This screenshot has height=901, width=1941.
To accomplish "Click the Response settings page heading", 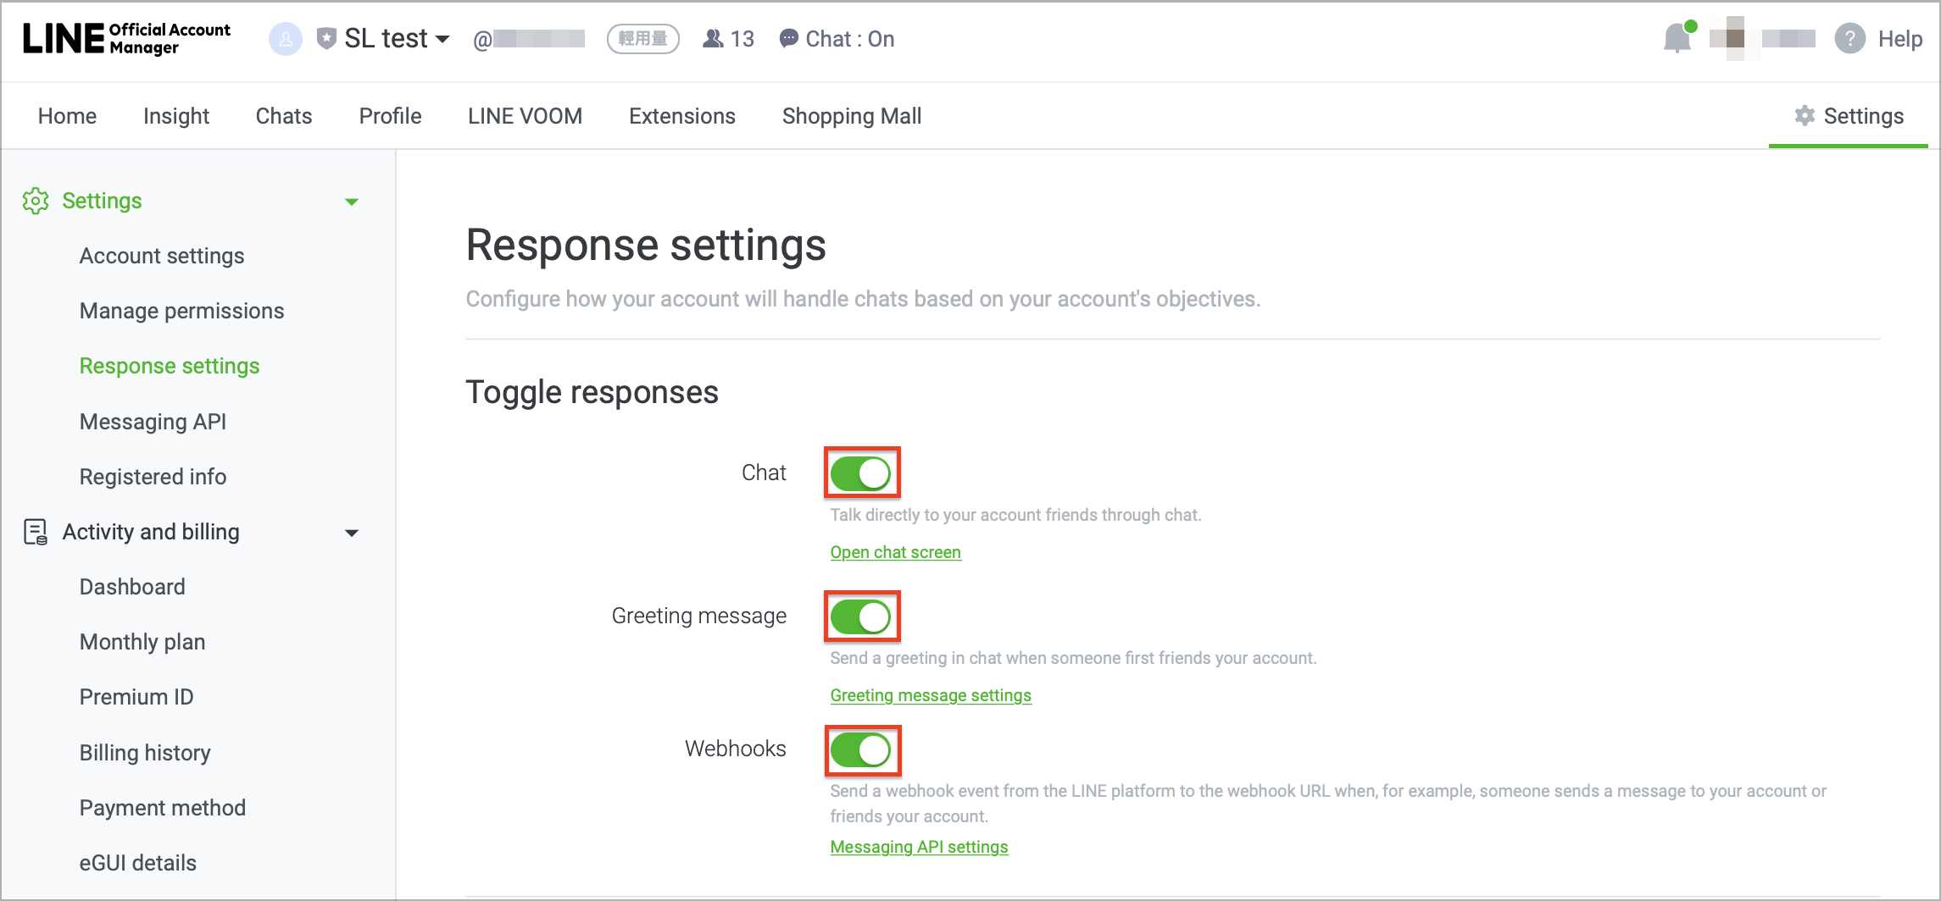I will (x=646, y=246).
